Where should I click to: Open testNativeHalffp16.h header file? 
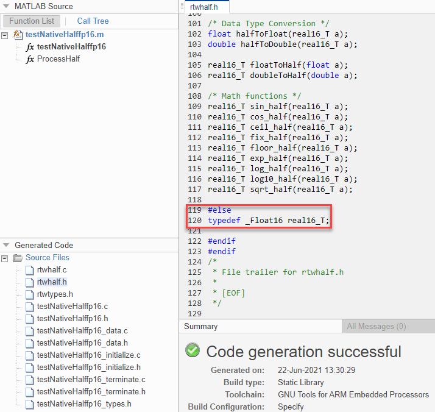tap(72, 319)
